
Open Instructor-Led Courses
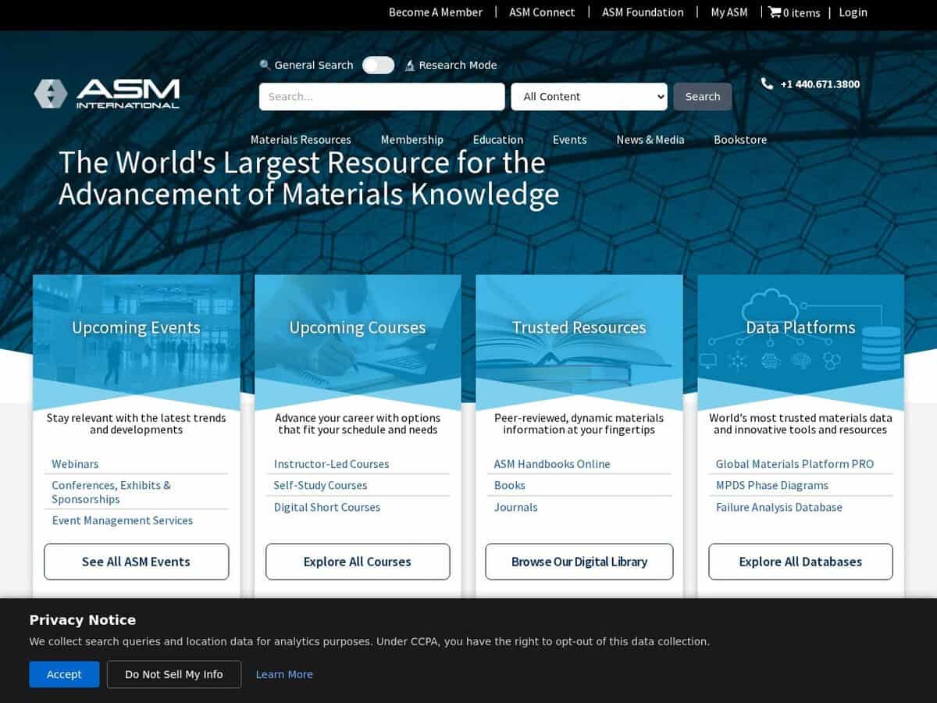coord(331,464)
